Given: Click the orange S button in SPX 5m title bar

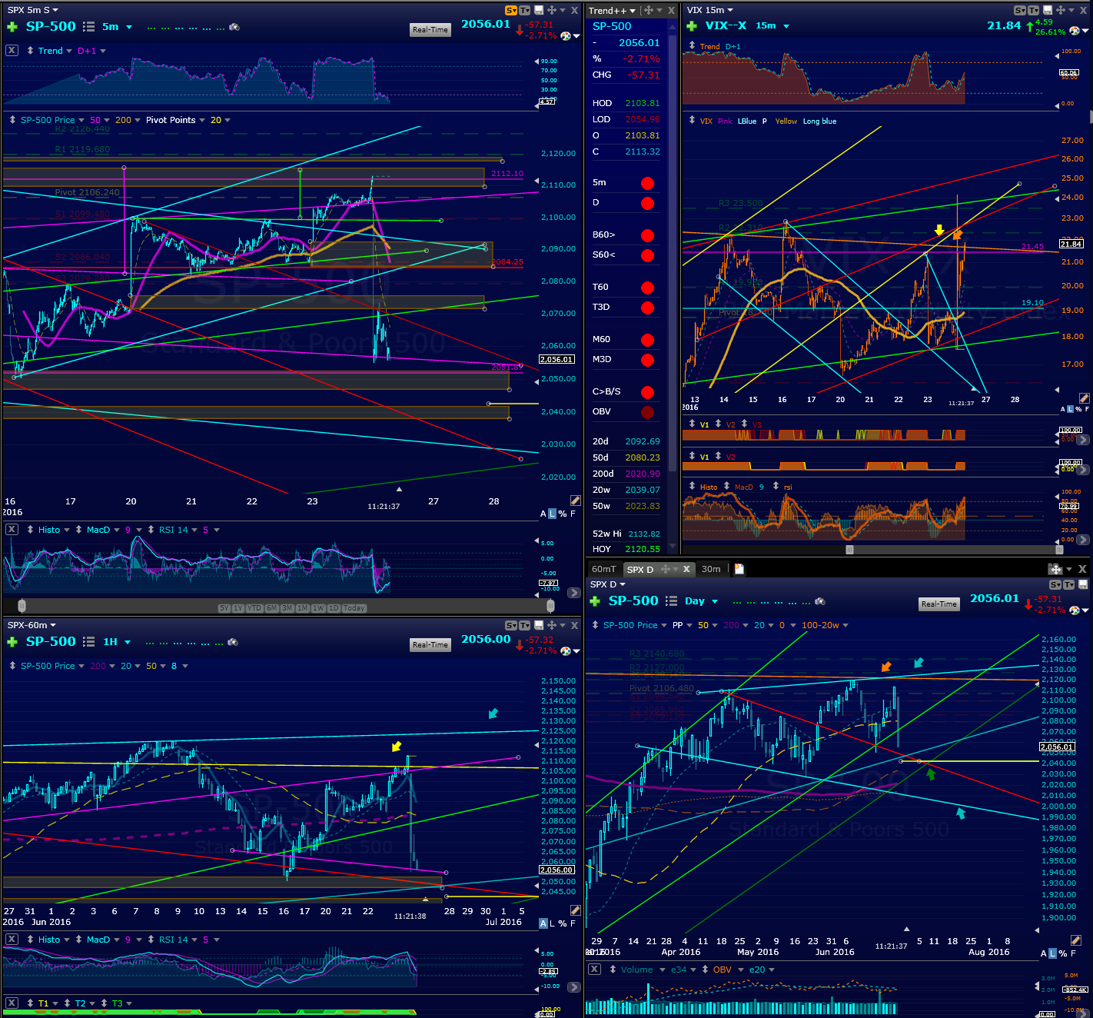Looking at the screenshot, I should pos(511,10).
